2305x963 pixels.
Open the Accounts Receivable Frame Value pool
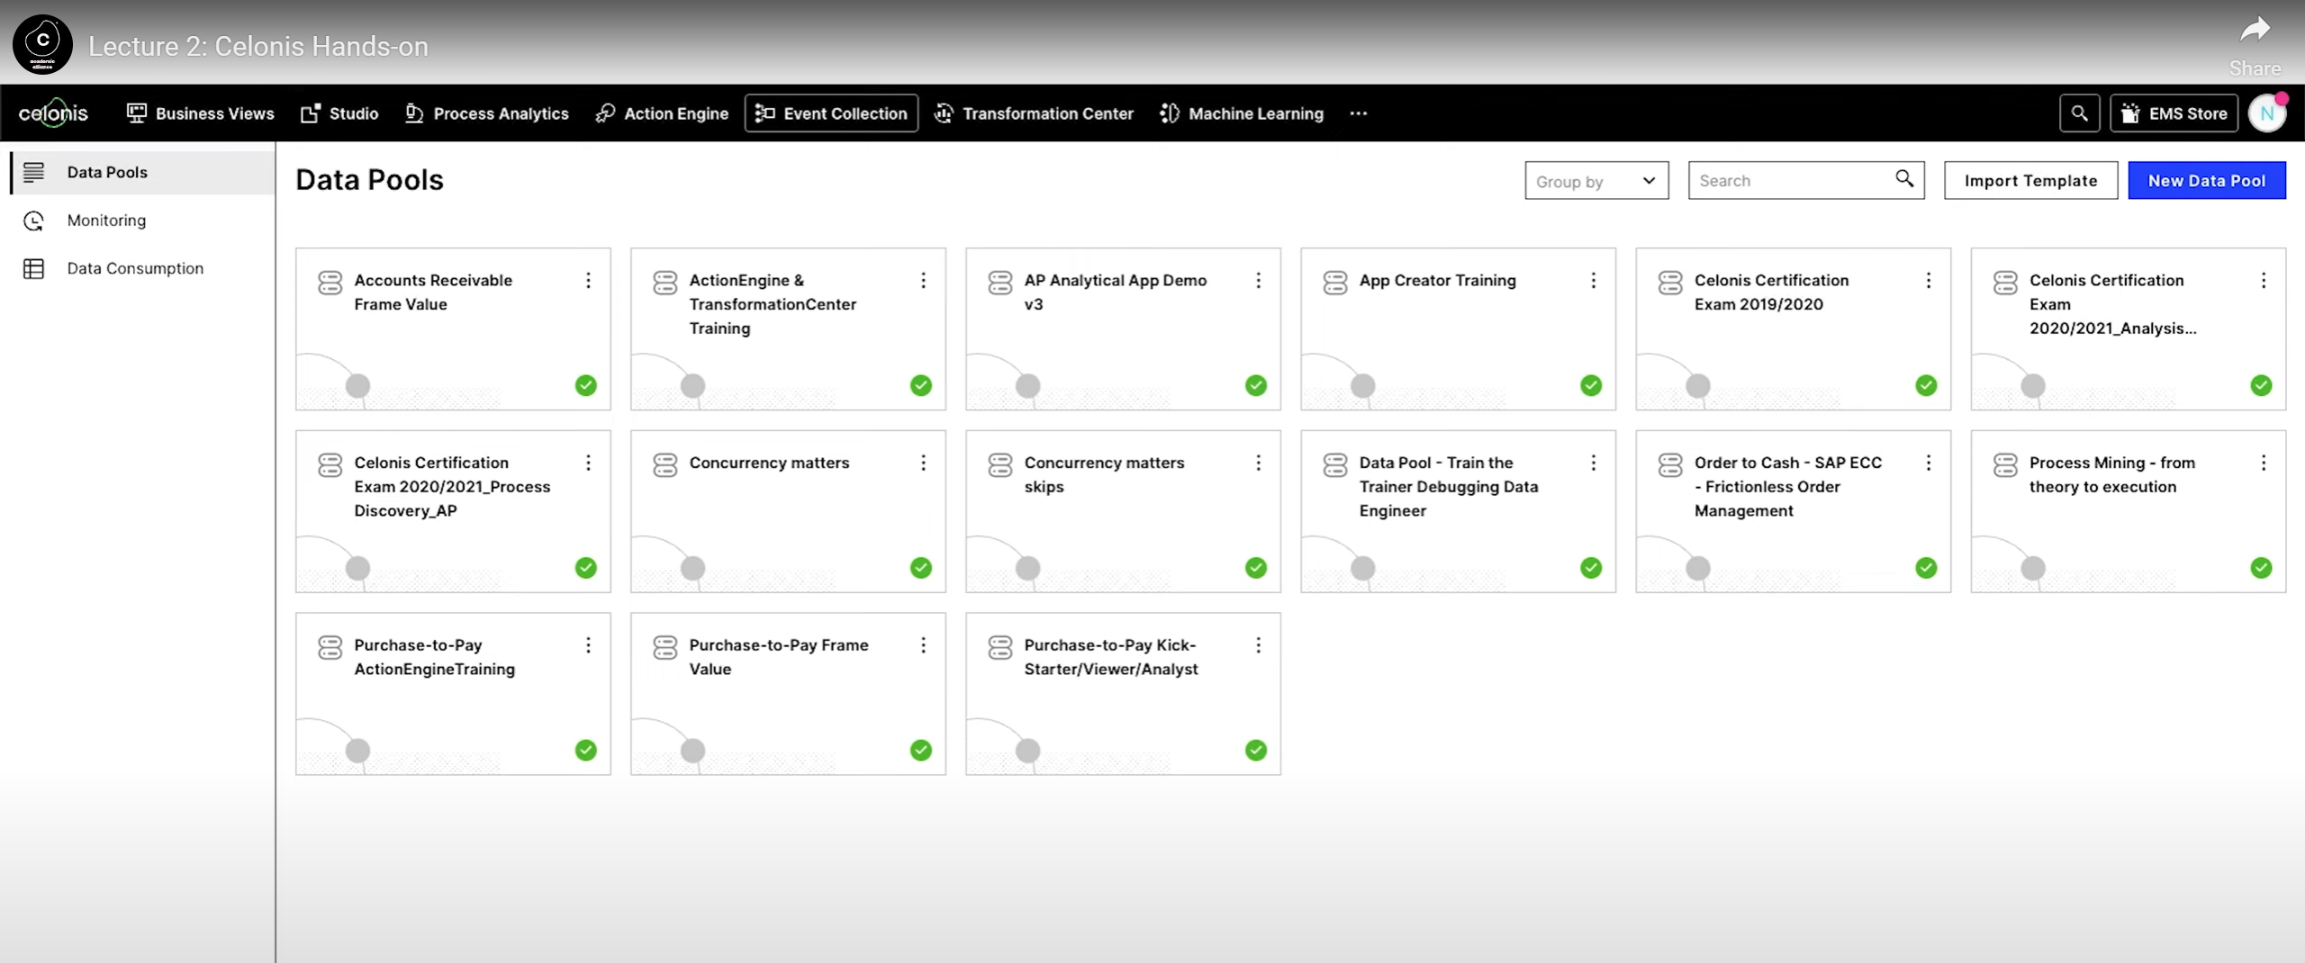[453, 329]
